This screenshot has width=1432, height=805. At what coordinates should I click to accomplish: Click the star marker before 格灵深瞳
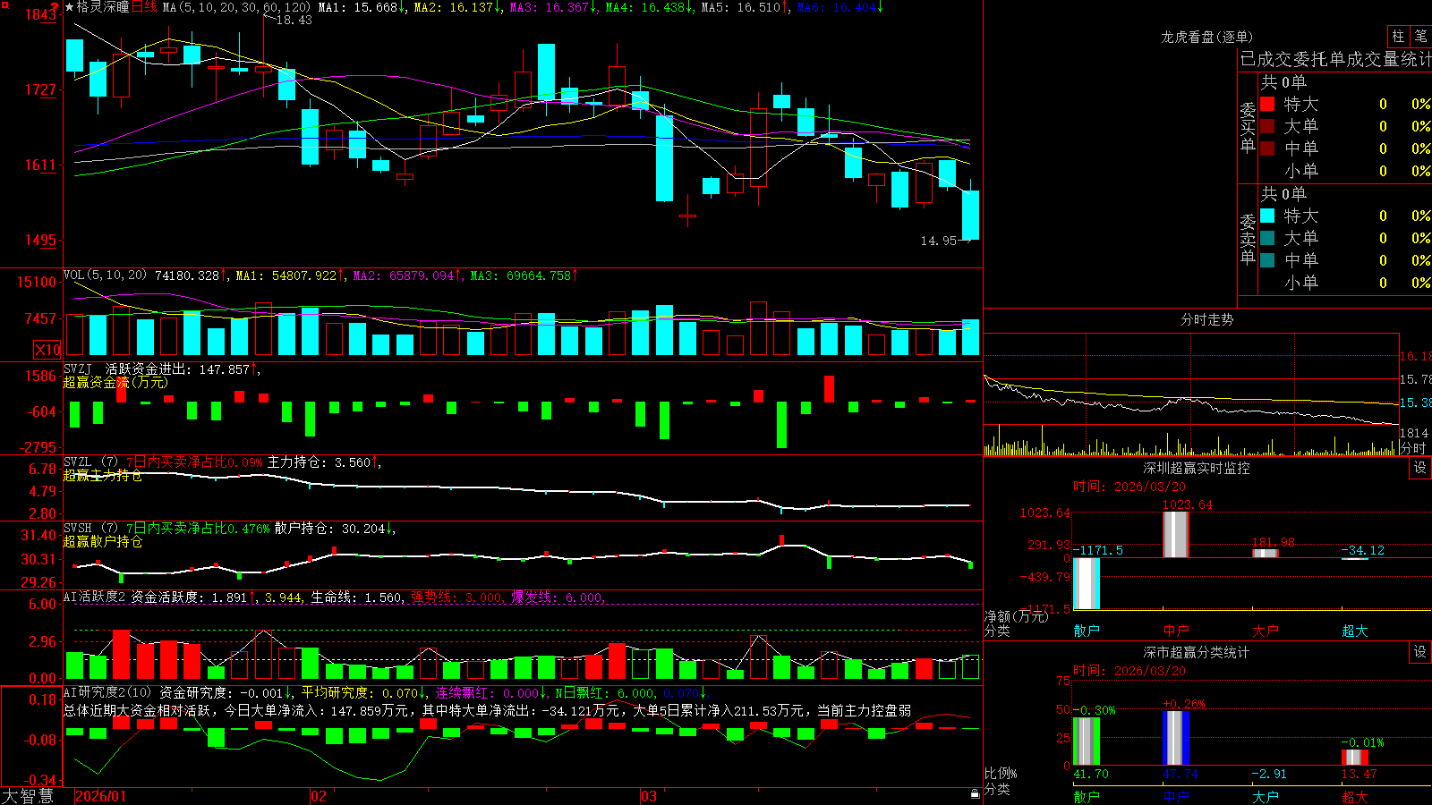(x=69, y=7)
